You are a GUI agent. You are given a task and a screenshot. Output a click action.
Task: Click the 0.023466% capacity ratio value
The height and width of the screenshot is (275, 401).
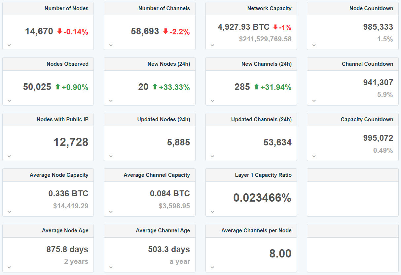(x=262, y=198)
